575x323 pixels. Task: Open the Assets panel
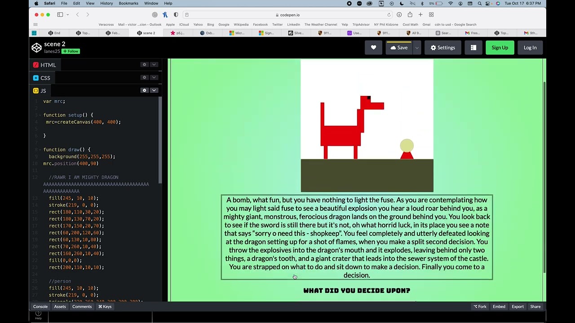pos(60,306)
